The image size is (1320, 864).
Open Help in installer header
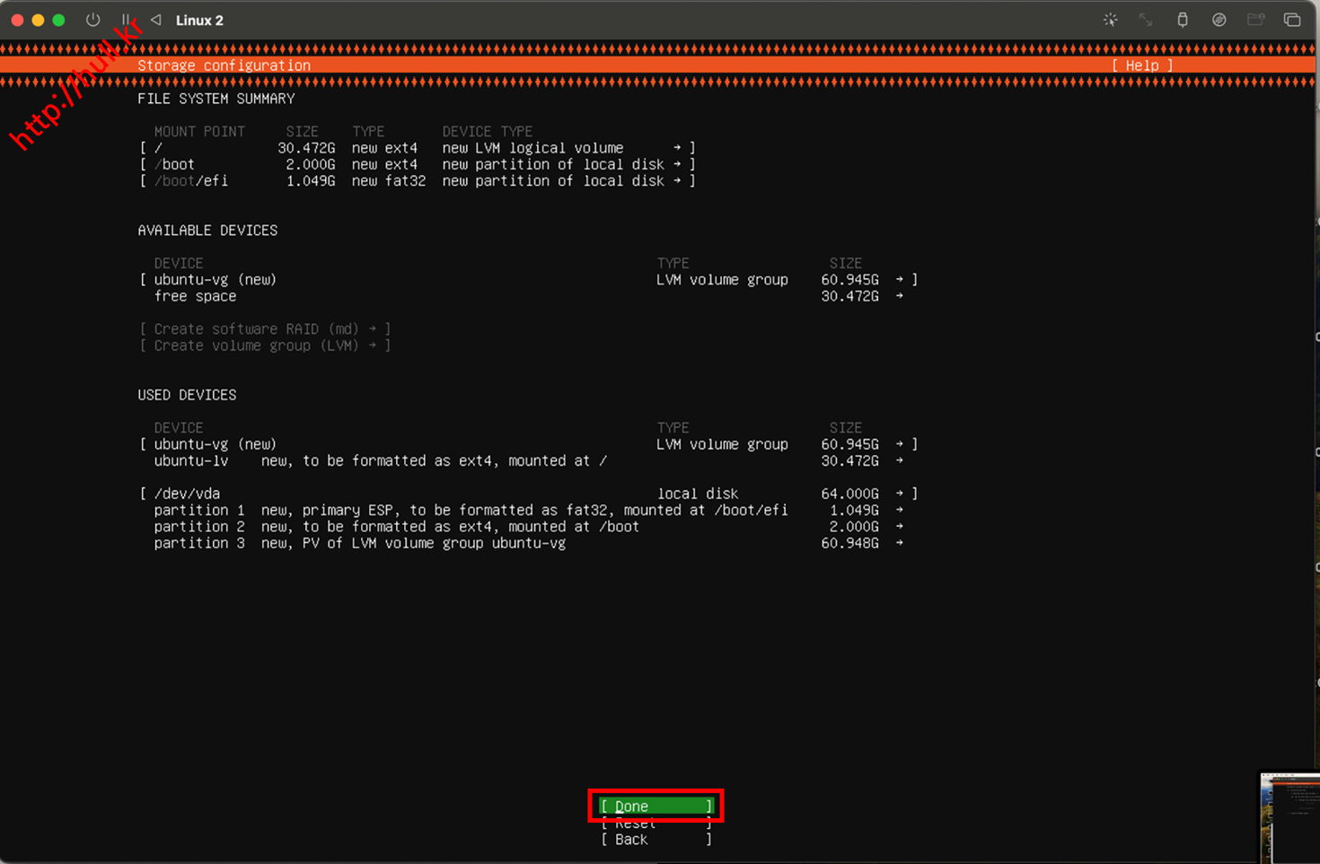[1142, 65]
